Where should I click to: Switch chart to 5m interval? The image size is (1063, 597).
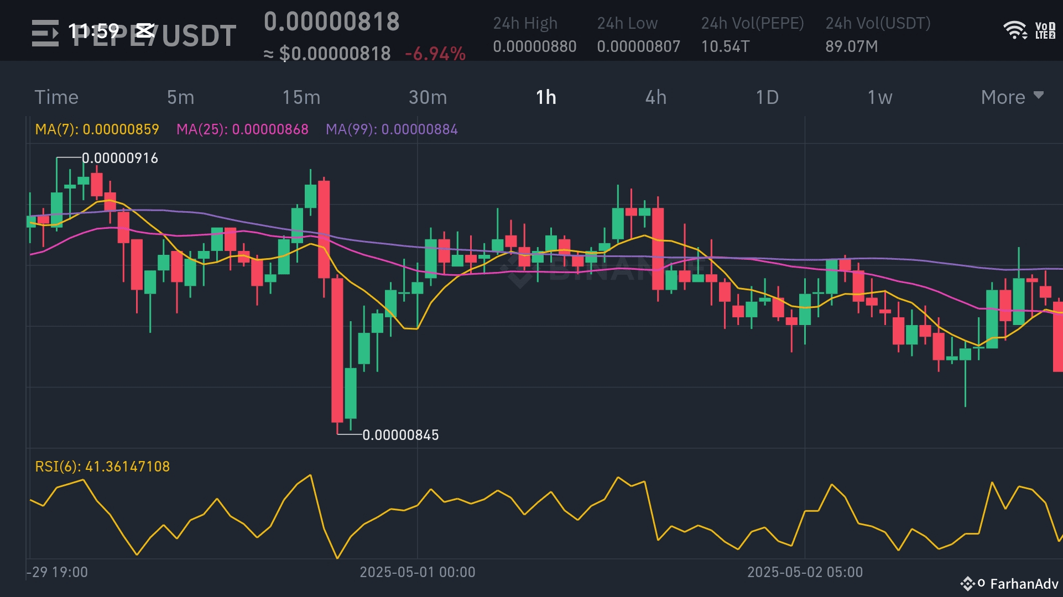click(180, 97)
